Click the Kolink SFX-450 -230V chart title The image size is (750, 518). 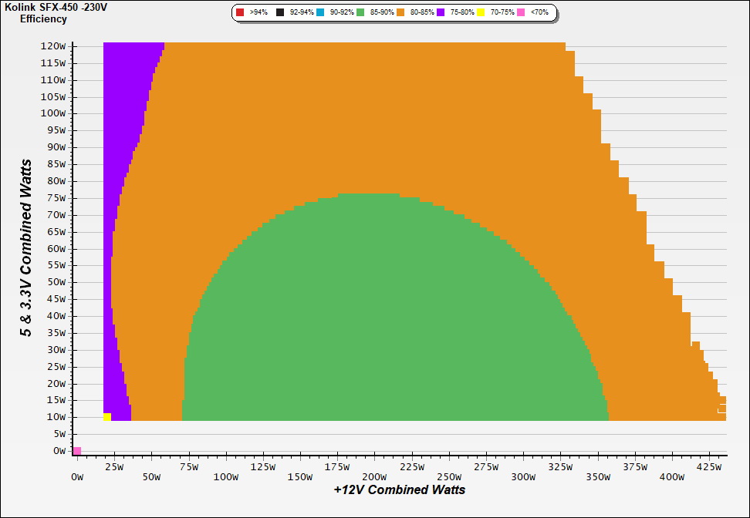[56, 7]
